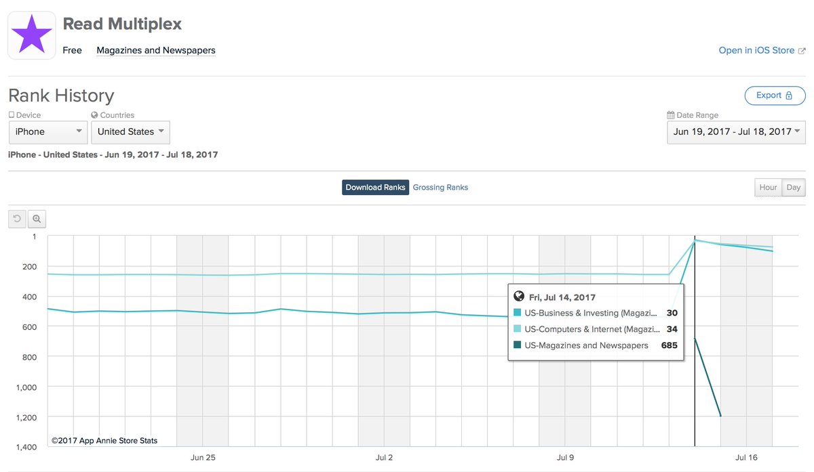This screenshot has height=472, width=814.
Task: Click the Rank History heading
Action: tap(61, 95)
